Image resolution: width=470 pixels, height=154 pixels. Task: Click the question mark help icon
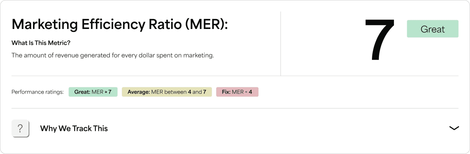20,129
